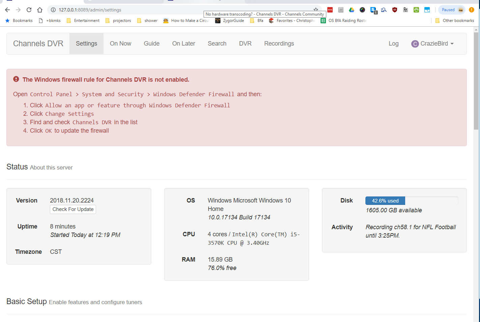Click the Check For Update button
Image resolution: width=480 pixels, height=322 pixels.
[x=73, y=209]
